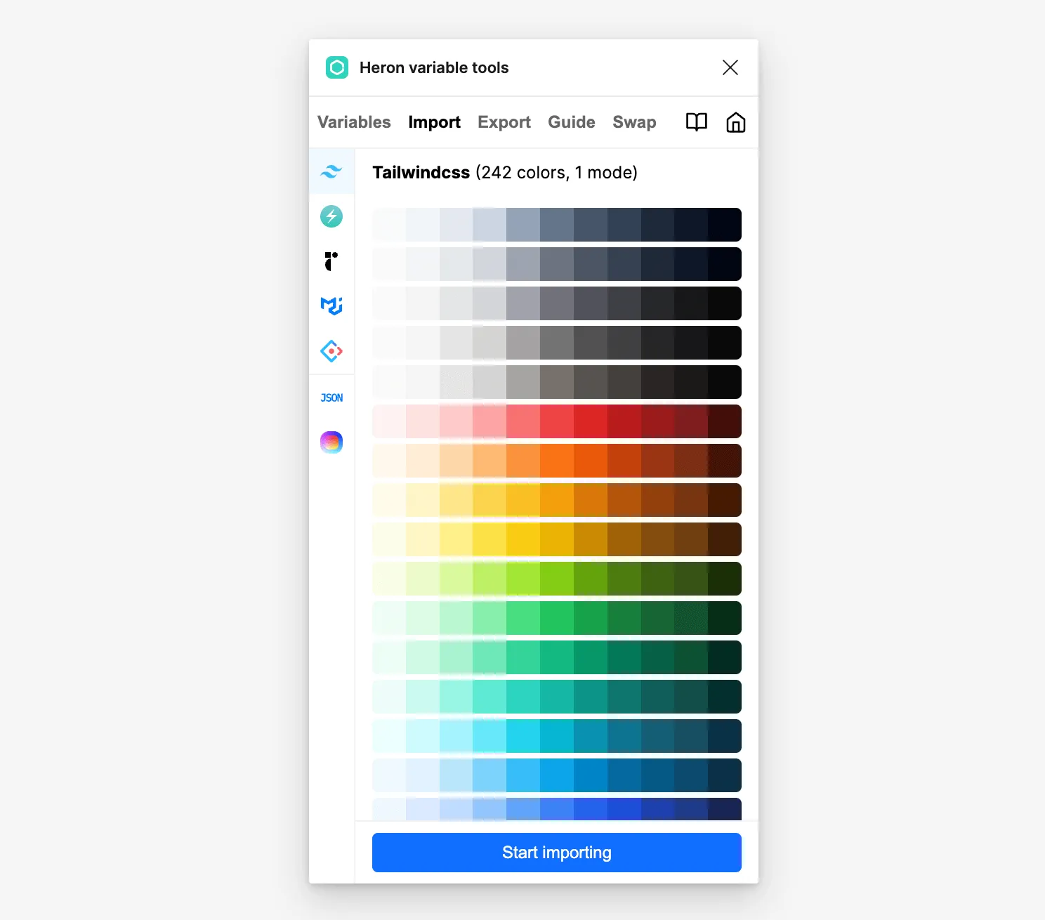Pick the emerald middle swatch

click(557, 657)
